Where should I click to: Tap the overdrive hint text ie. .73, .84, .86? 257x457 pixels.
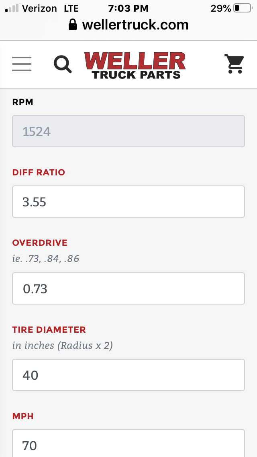point(46,259)
